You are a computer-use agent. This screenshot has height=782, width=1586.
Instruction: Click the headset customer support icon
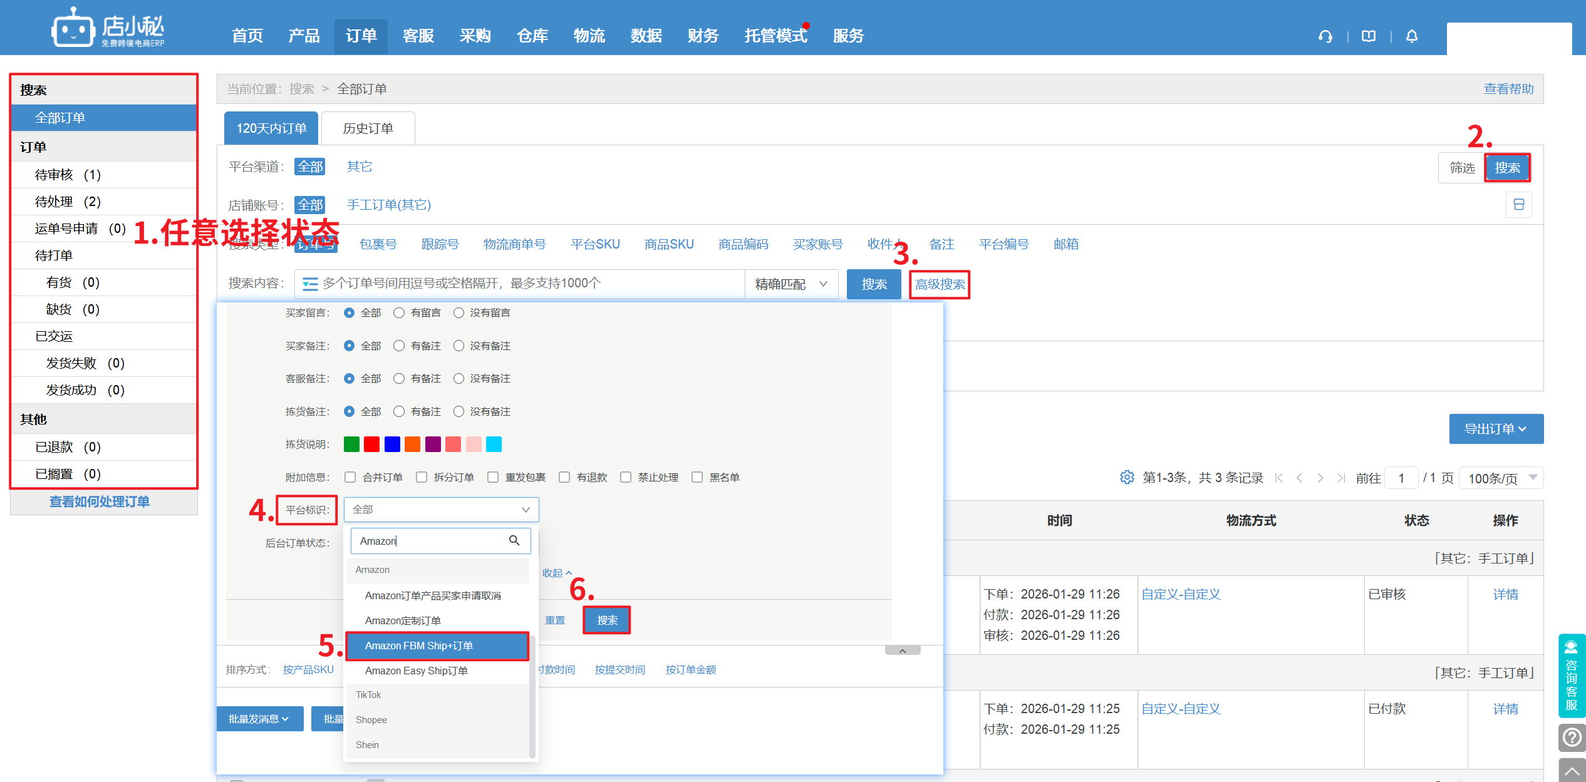(1325, 36)
